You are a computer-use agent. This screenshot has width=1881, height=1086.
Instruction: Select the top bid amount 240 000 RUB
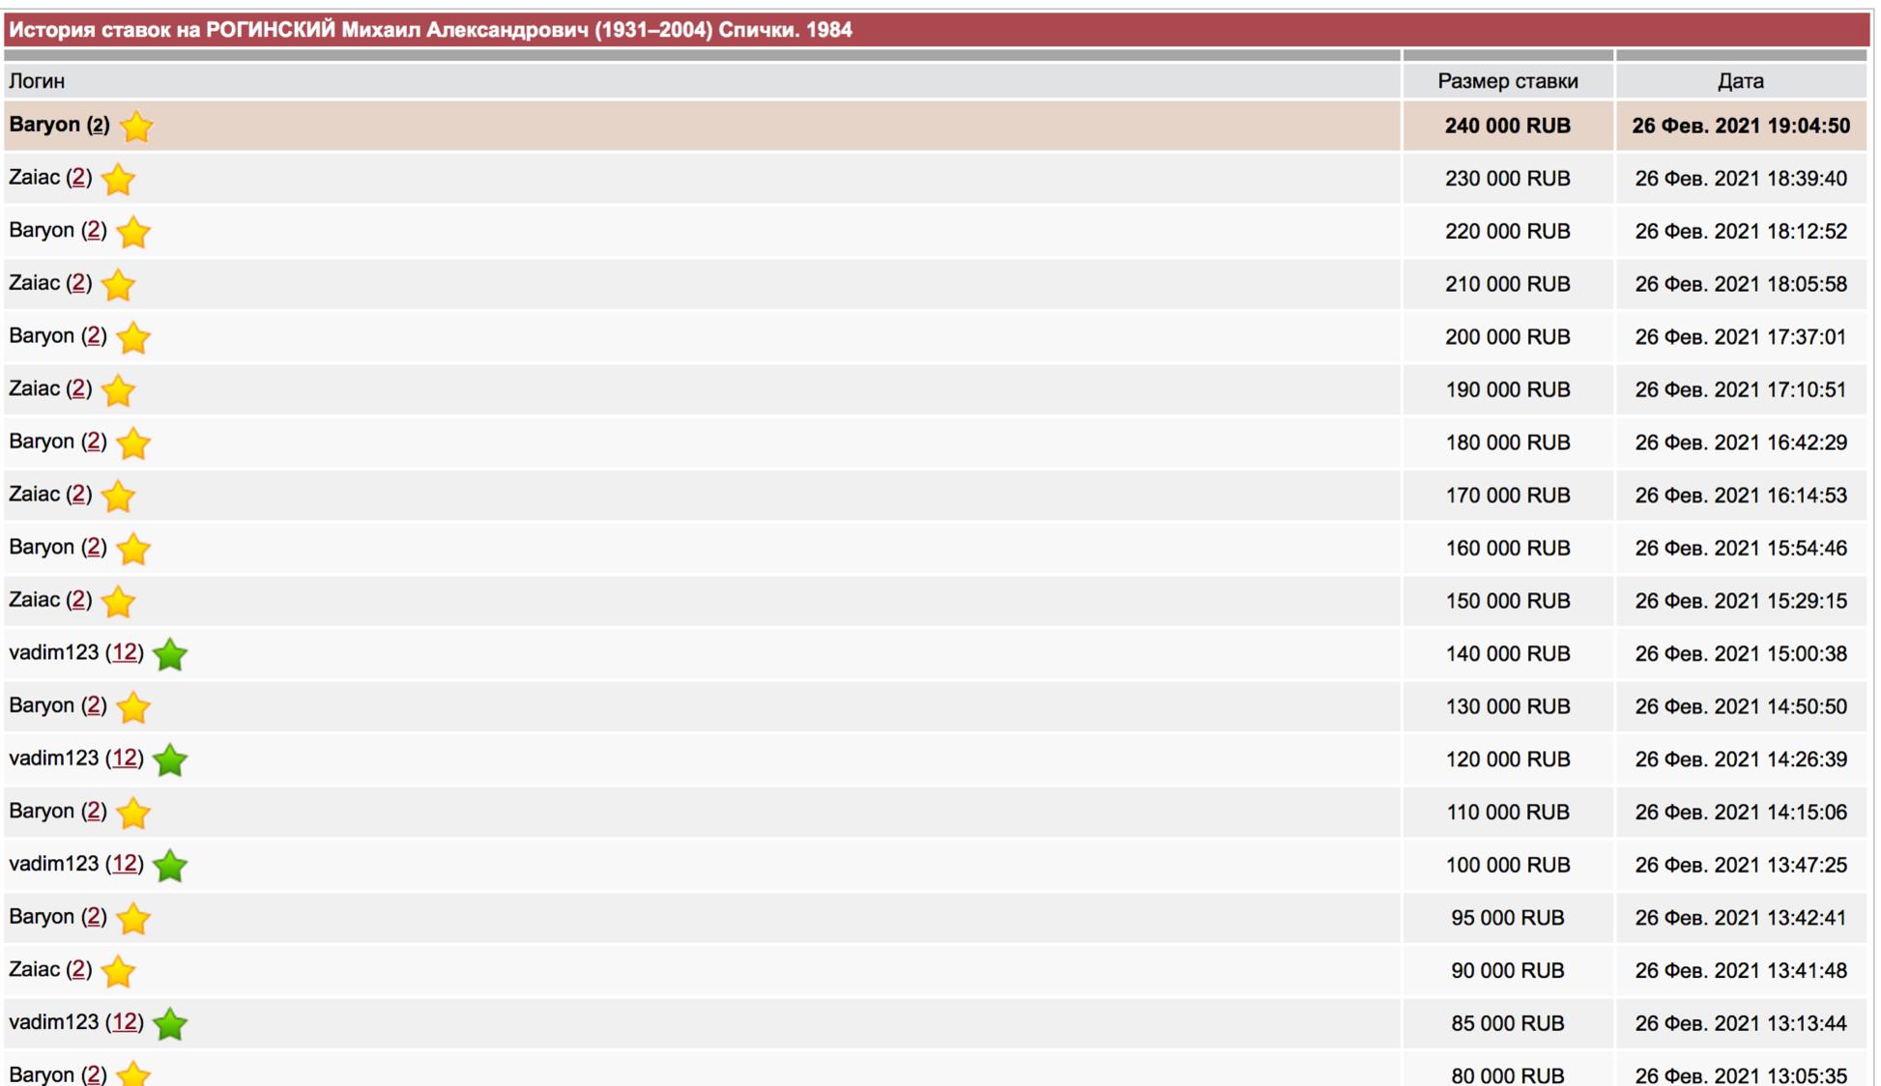click(x=1507, y=126)
